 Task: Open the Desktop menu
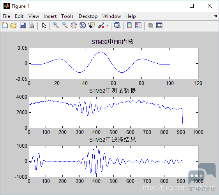(x=88, y=16)
